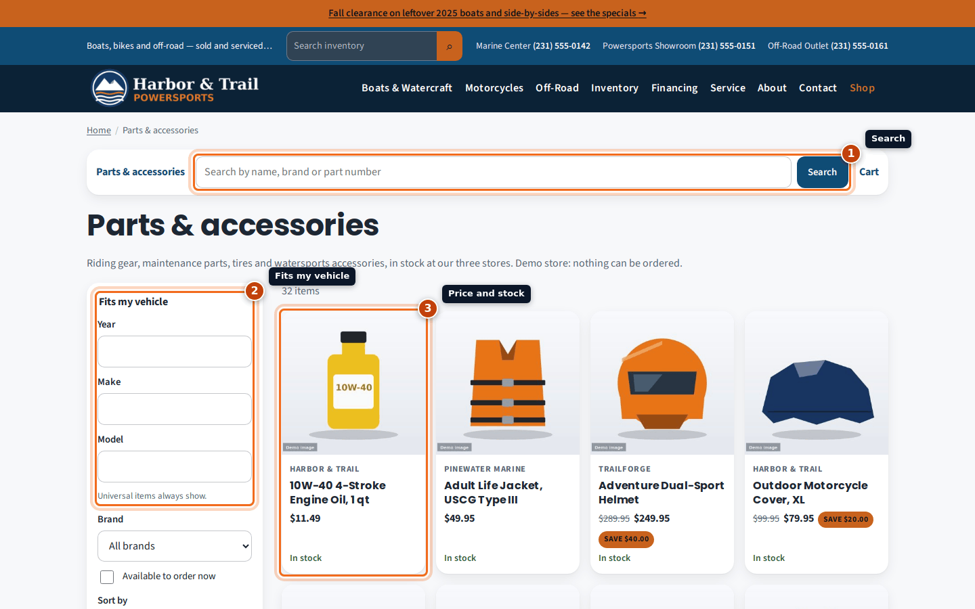Click the $11.49 price

pyautogui.click(x=305, y=518)
